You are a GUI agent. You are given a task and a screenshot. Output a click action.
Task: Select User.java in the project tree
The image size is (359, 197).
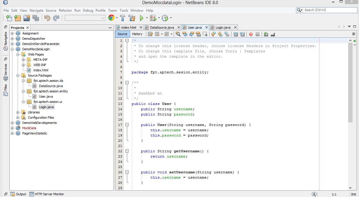46,96
